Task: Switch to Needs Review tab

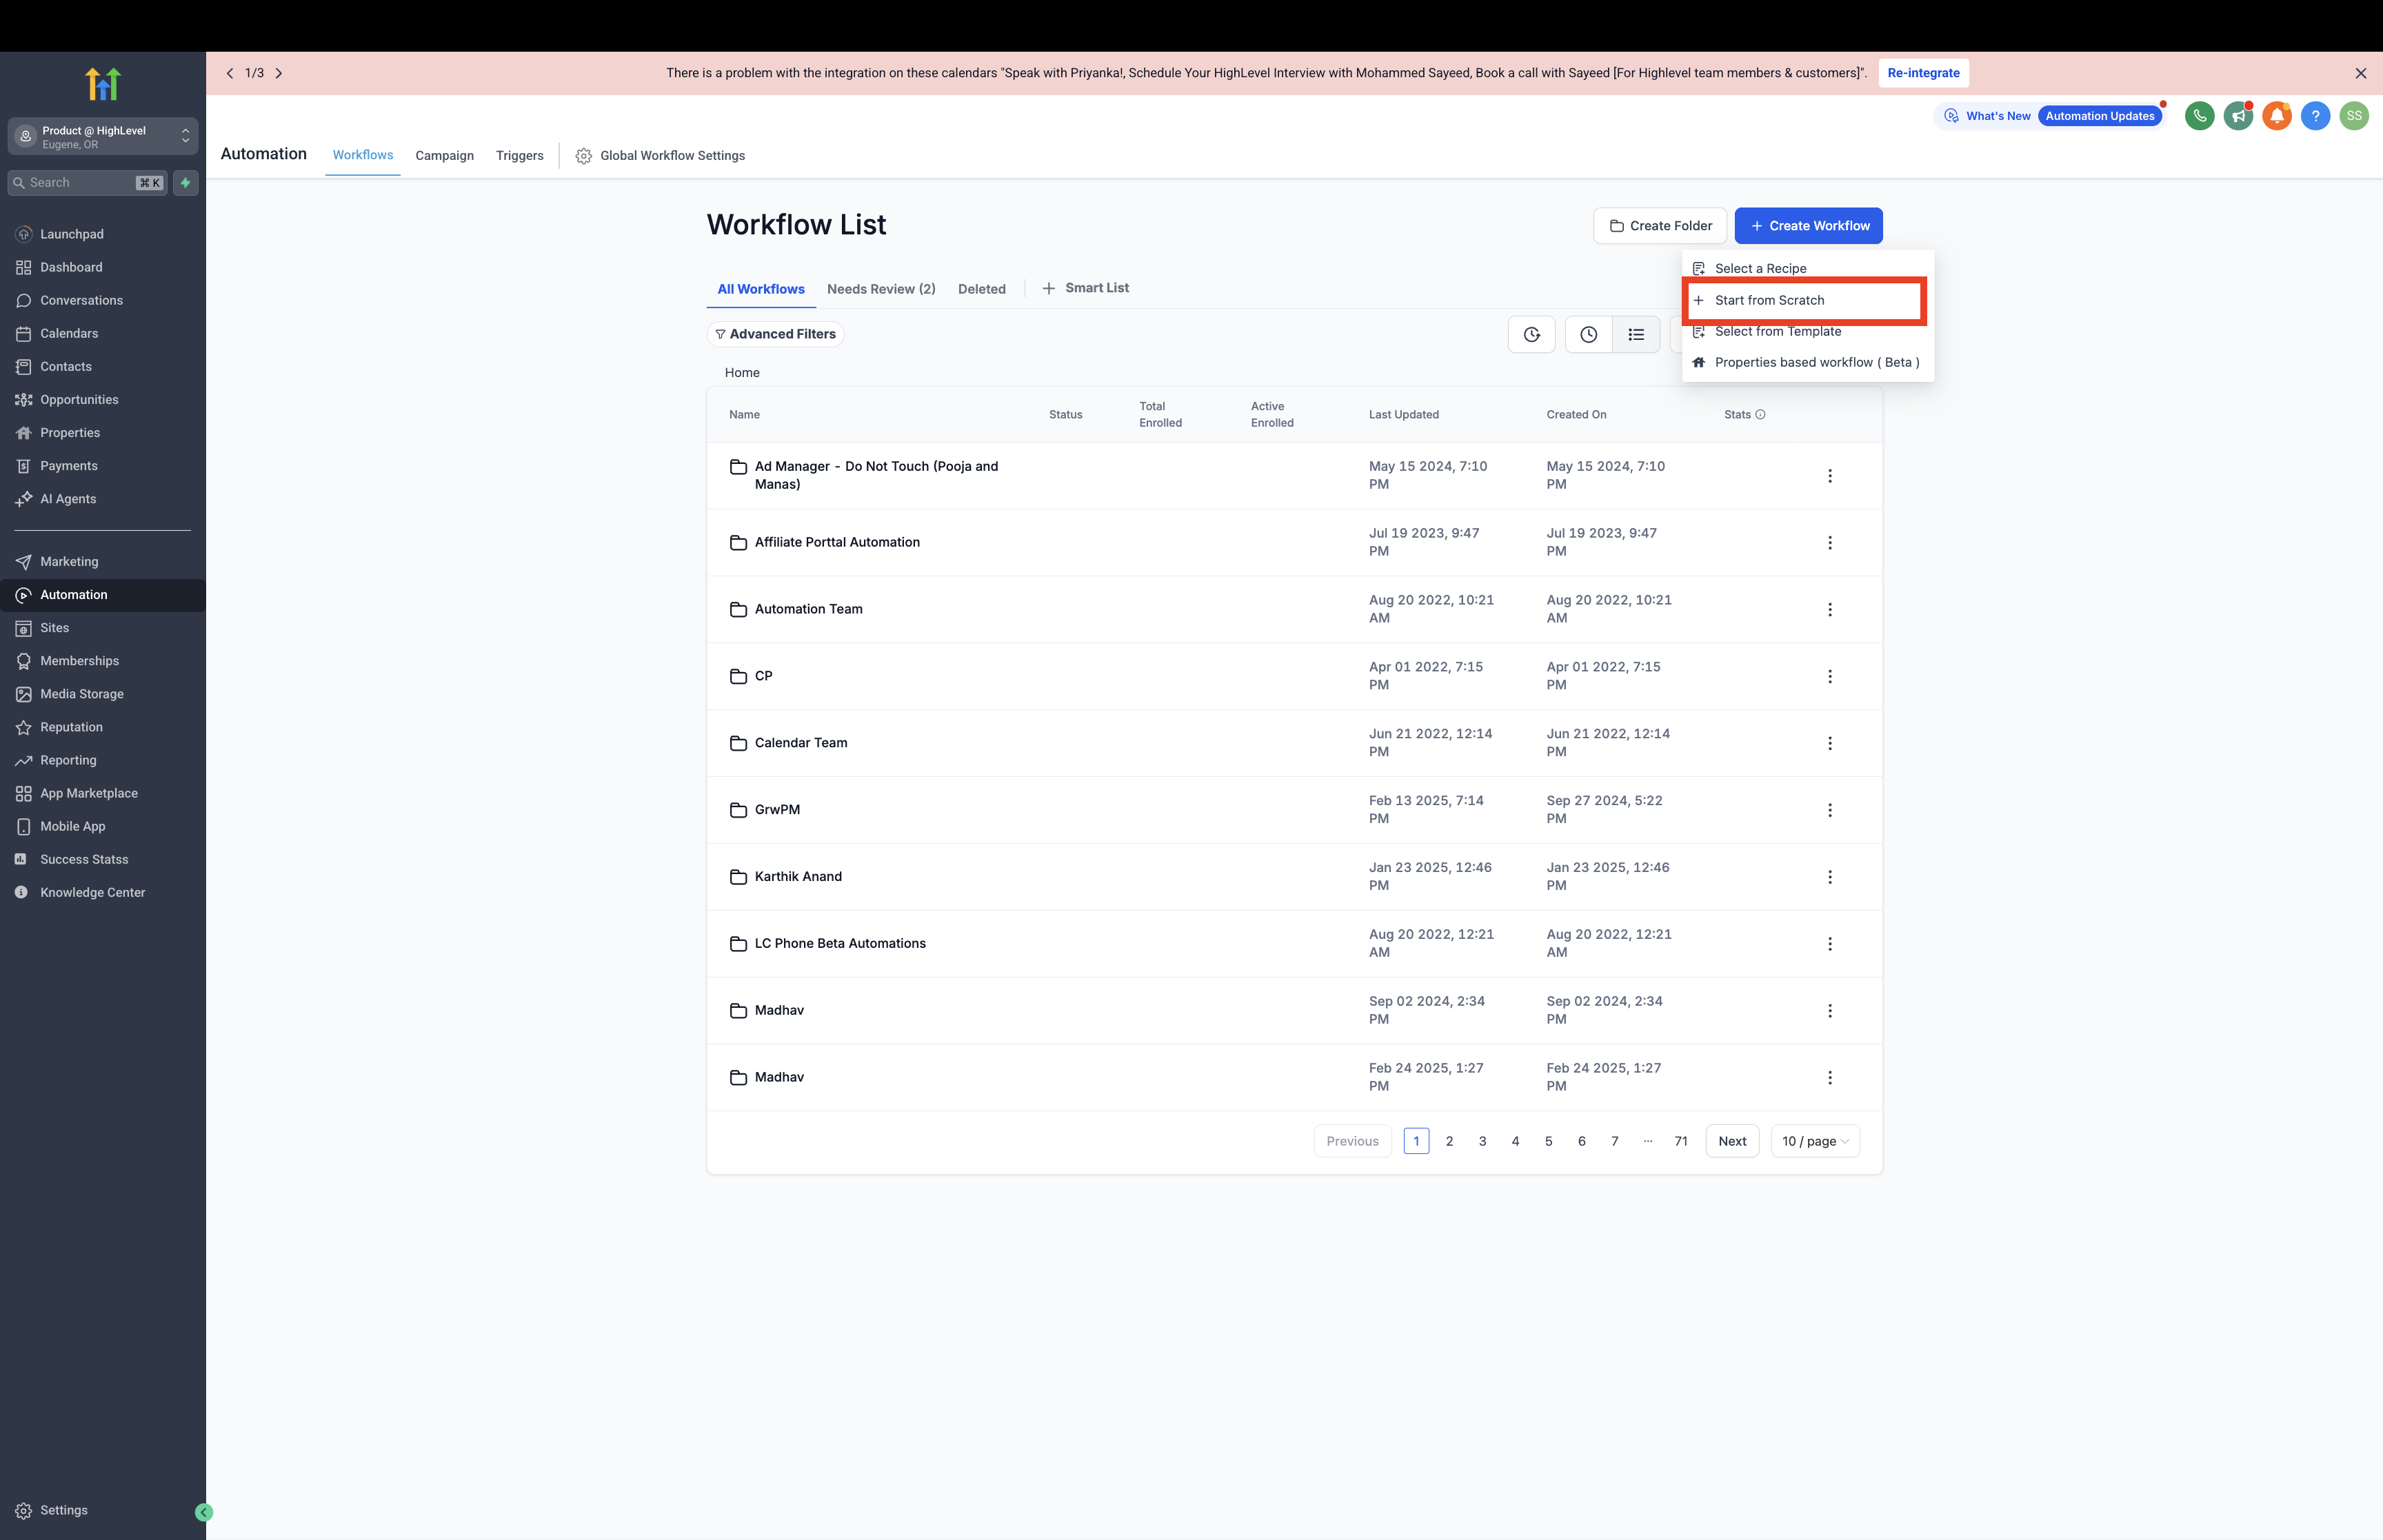Action: 881,289
